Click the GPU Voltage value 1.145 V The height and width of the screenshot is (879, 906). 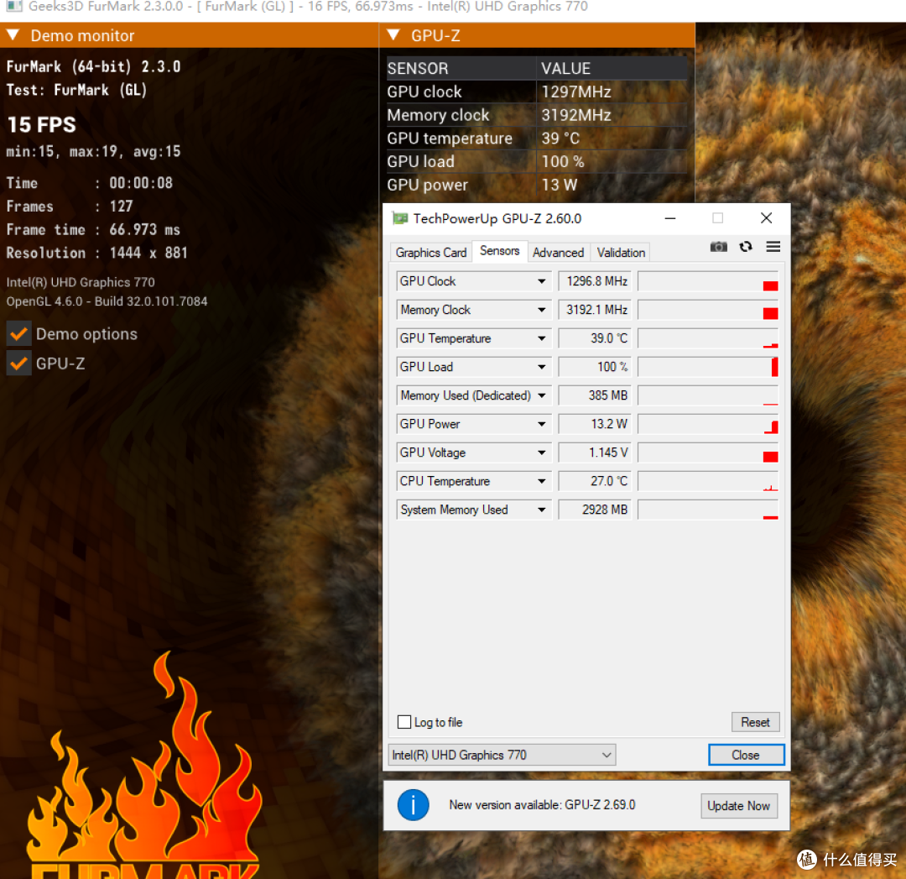click(595, 453)
